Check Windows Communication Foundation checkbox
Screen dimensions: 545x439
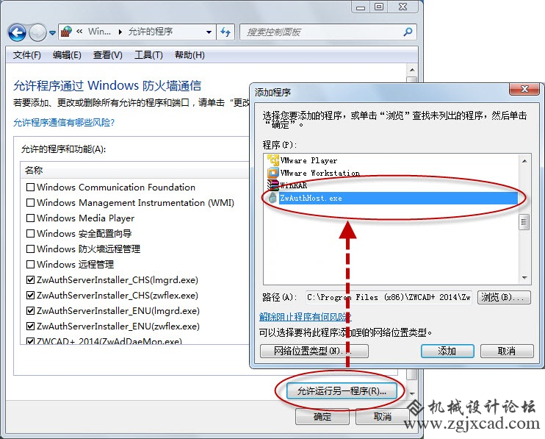tap(31, 188)
